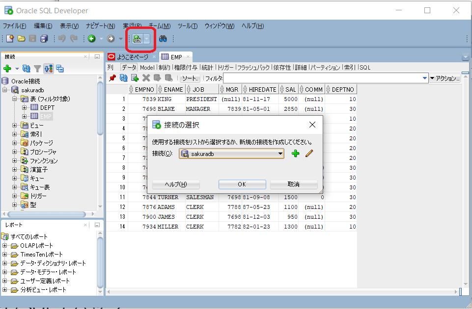Click into the フィルタ filter input field

click(x=323, y=78)
